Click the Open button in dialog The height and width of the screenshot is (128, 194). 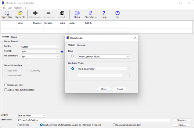104,89
